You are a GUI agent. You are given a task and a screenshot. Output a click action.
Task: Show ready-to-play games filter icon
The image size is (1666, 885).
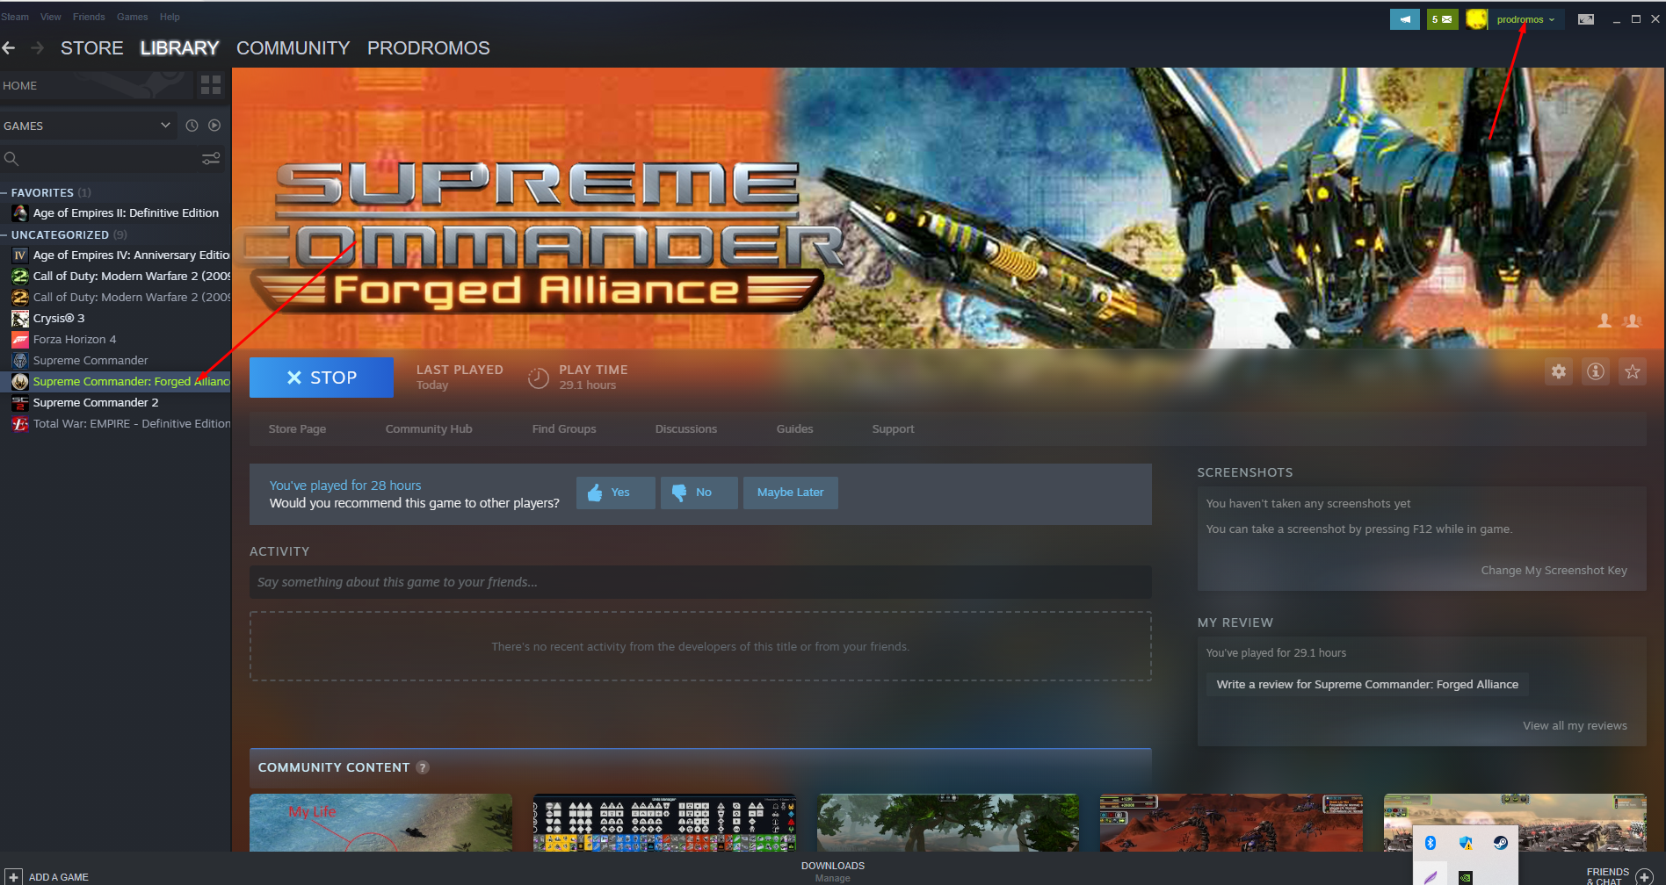[x=214, y=126]
